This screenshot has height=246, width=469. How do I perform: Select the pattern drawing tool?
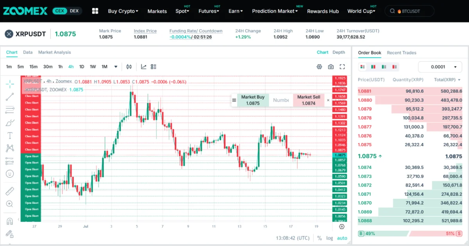pyautogui.click(x=10, y=148)
